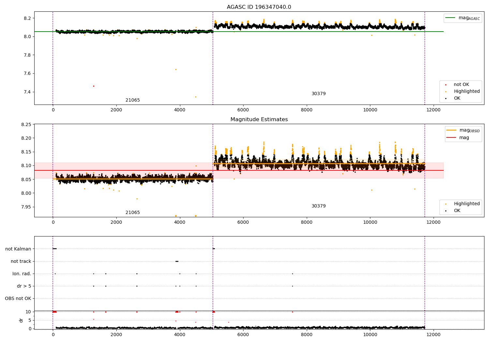This screenshot has height=342, width=489.
Task: Click the black not track marker near 3900
Action: [x=177, y=261]
